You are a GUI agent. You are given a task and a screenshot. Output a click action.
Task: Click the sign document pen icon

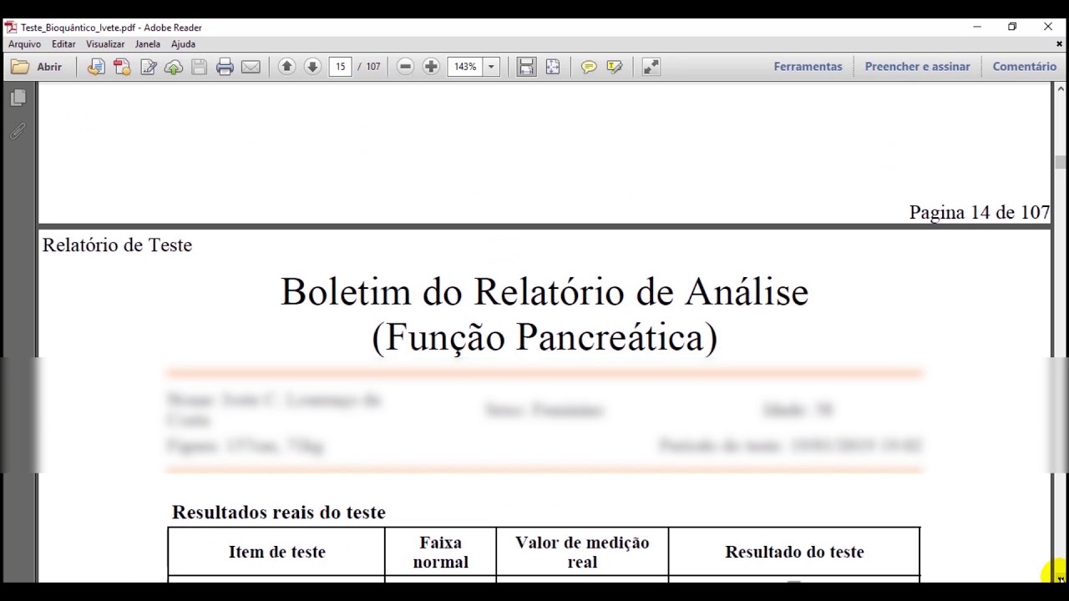point(149,67)
